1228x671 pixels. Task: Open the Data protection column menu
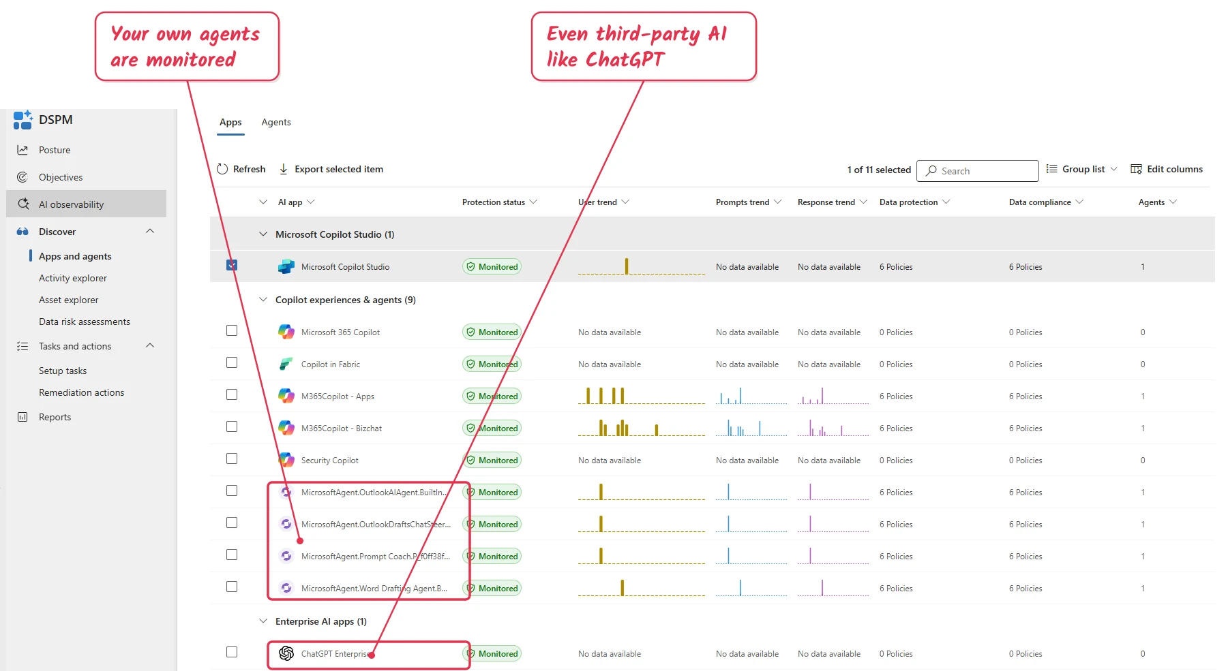[x=946, y=202]
